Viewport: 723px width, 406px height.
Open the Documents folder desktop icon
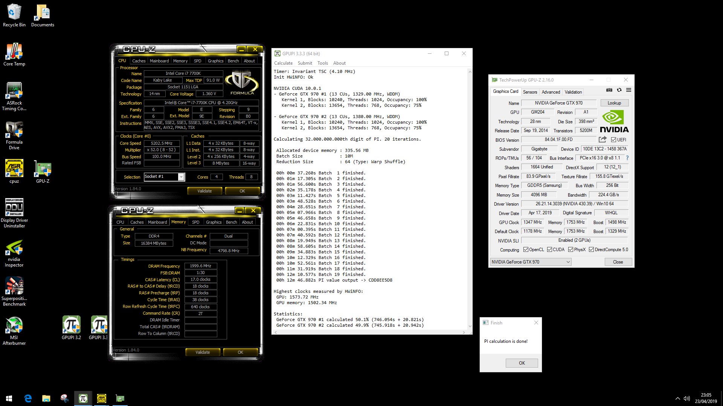pyautogui.click(x=43, y=16)
